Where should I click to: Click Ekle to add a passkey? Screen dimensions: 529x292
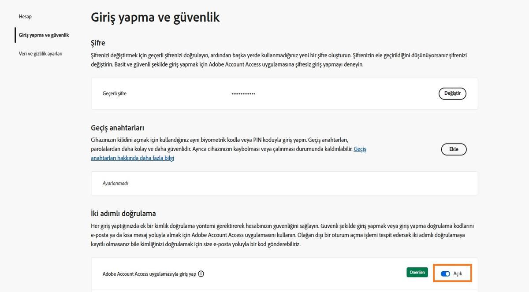(454, 149)
